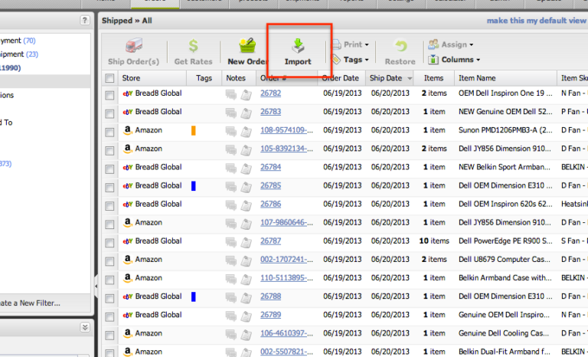
Task: Check the box for order 26785
Action: click(x=109, y=188)
